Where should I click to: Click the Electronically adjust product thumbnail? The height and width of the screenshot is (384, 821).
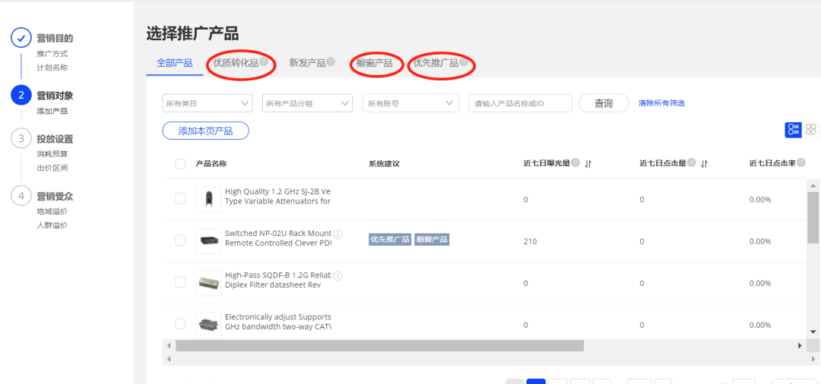[x=208, y=325]
